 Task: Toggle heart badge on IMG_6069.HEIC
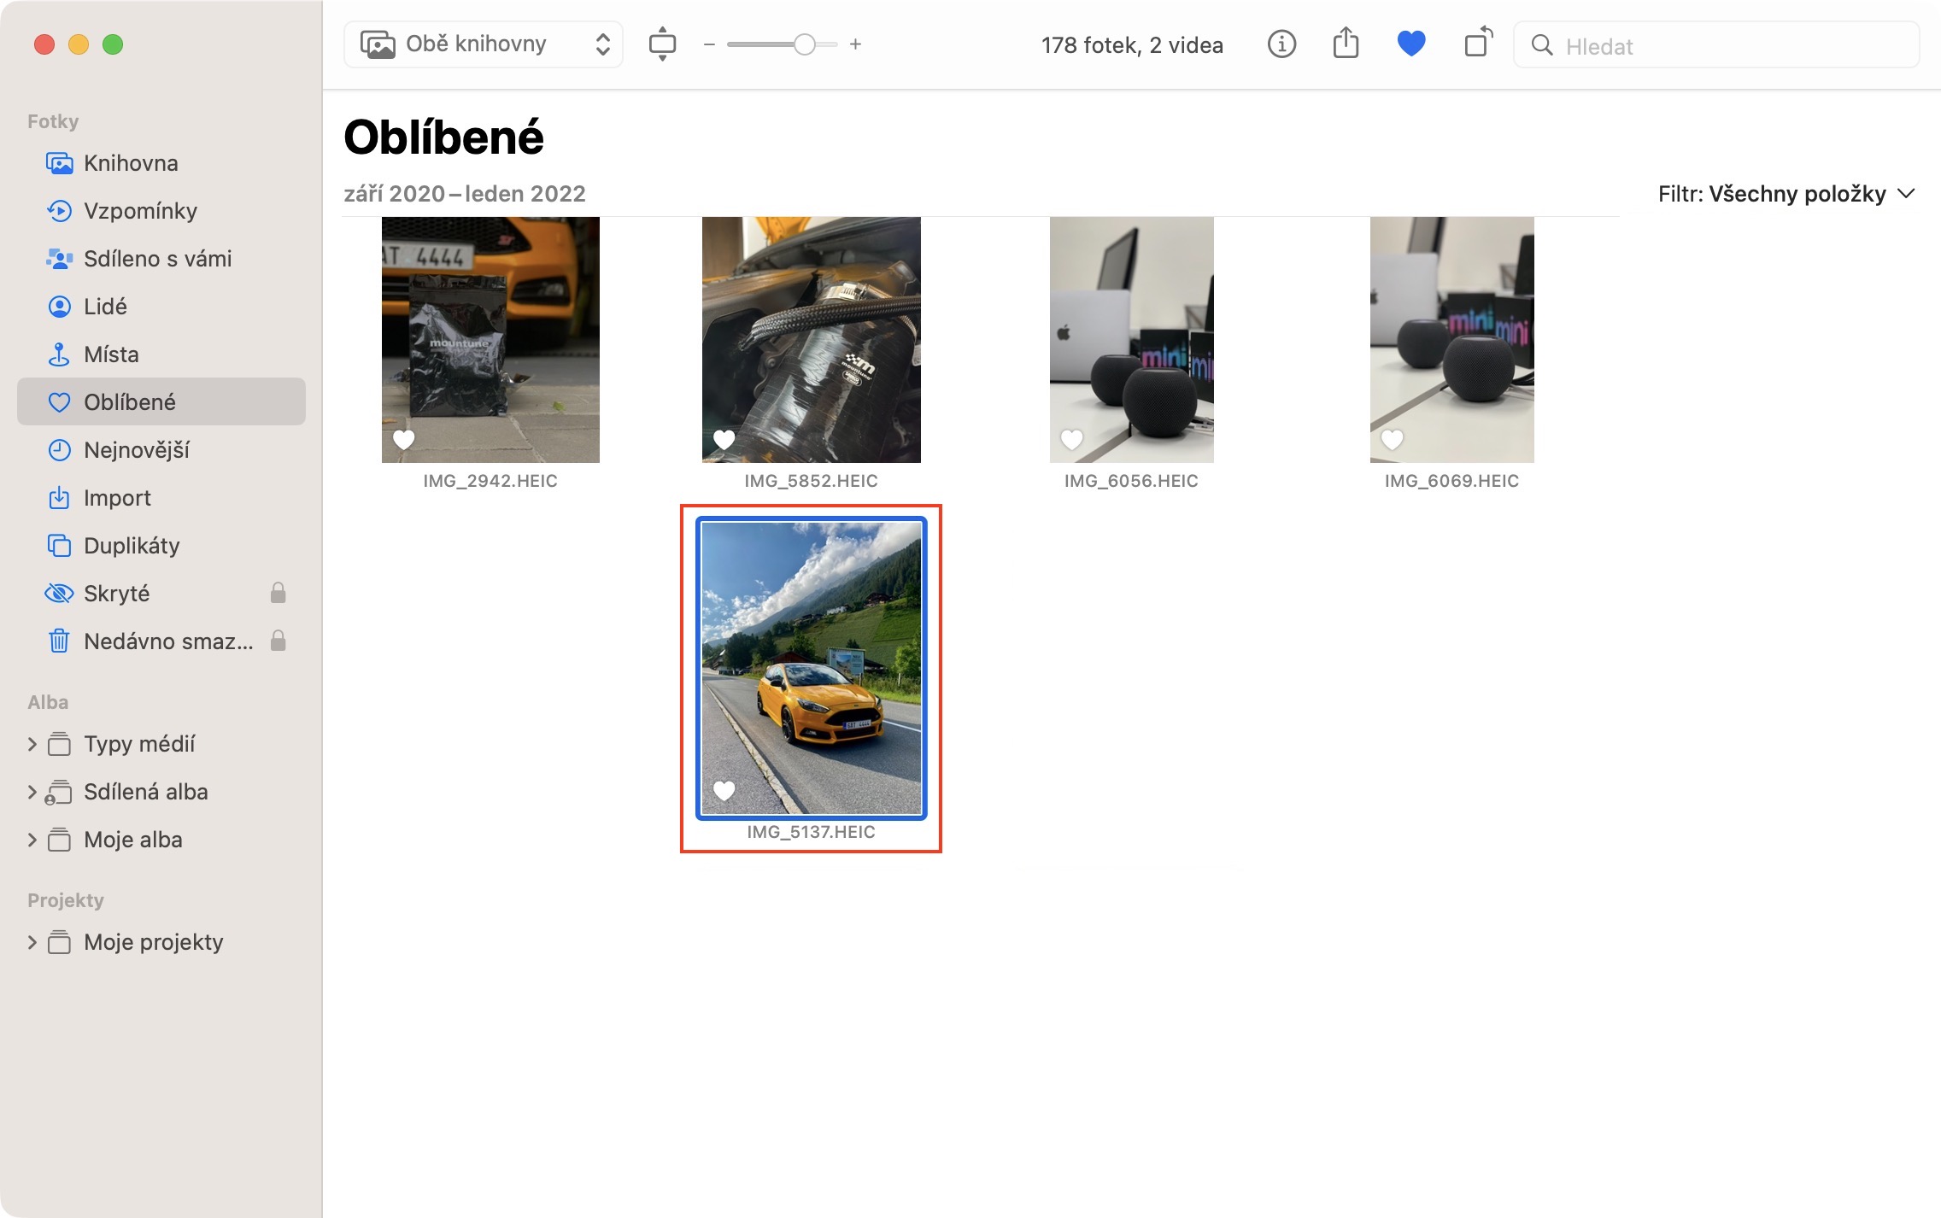tap(1392, 439)
